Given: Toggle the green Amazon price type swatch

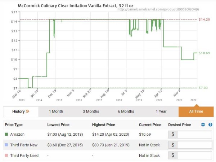Looking at the screenshot, I should (6, 134).
